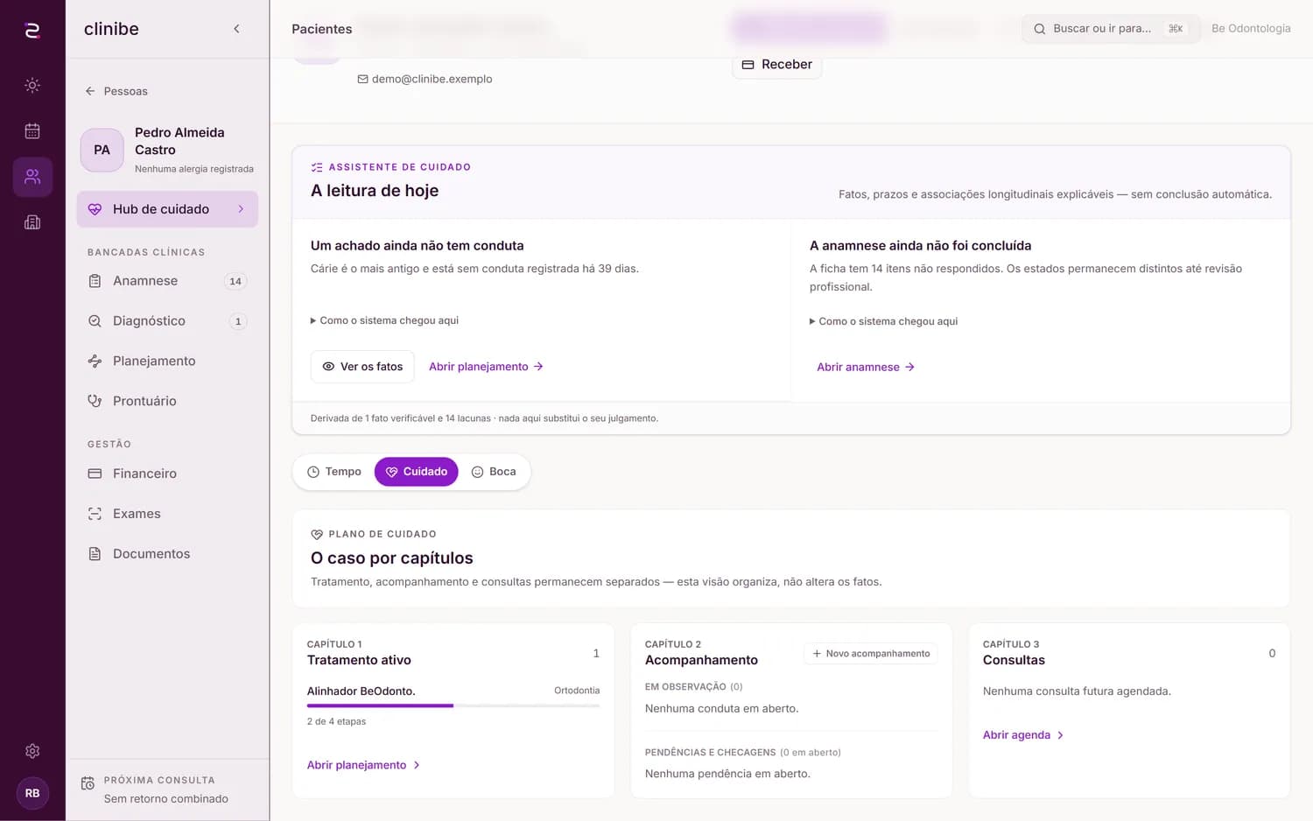
Task: Click Ver os fatos button
Action: coord(362,367)
